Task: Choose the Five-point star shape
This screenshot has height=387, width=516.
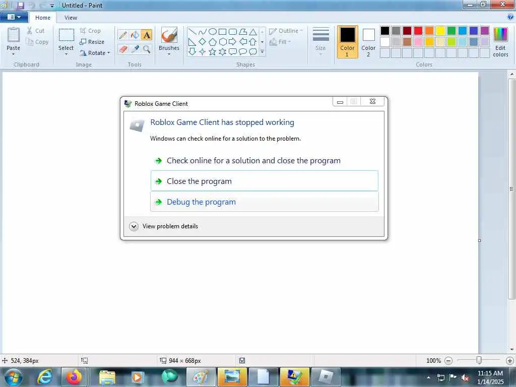Action: (x=213, y=52)
